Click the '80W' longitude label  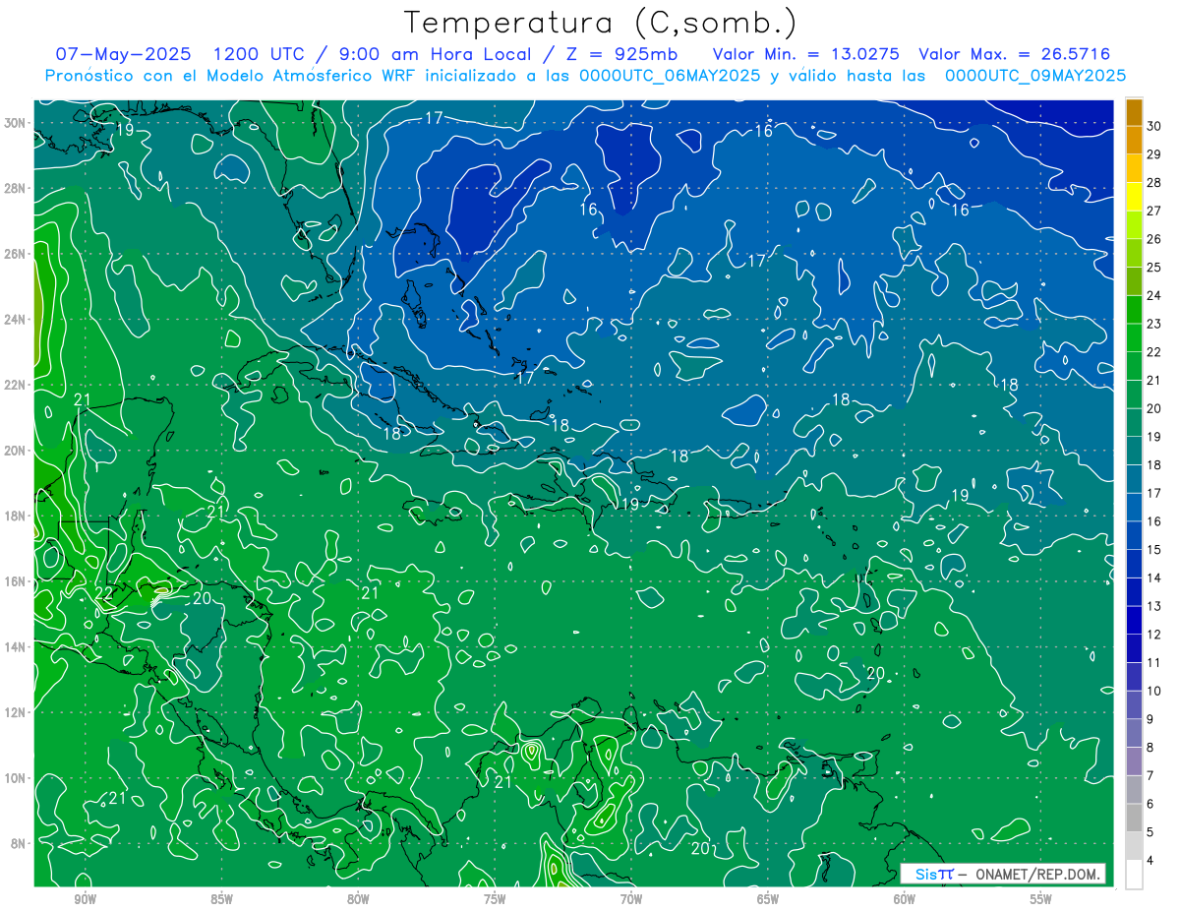click(359, 899)
